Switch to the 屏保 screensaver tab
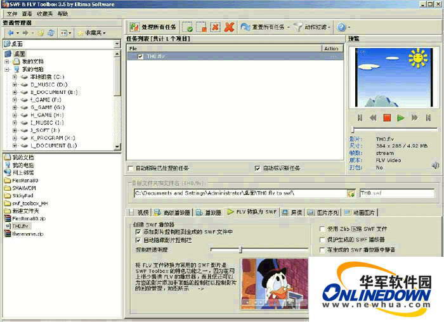The image size is (444, 322). [x=292, y=212]
